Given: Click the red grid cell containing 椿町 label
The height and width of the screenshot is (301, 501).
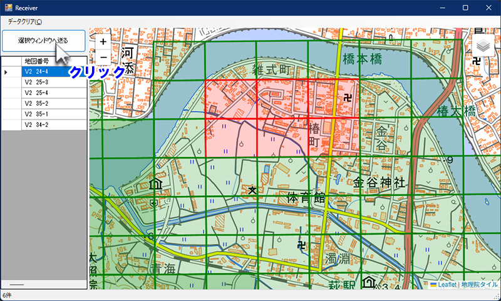Looking at the screenshot, I should click(x=333, y=137).
